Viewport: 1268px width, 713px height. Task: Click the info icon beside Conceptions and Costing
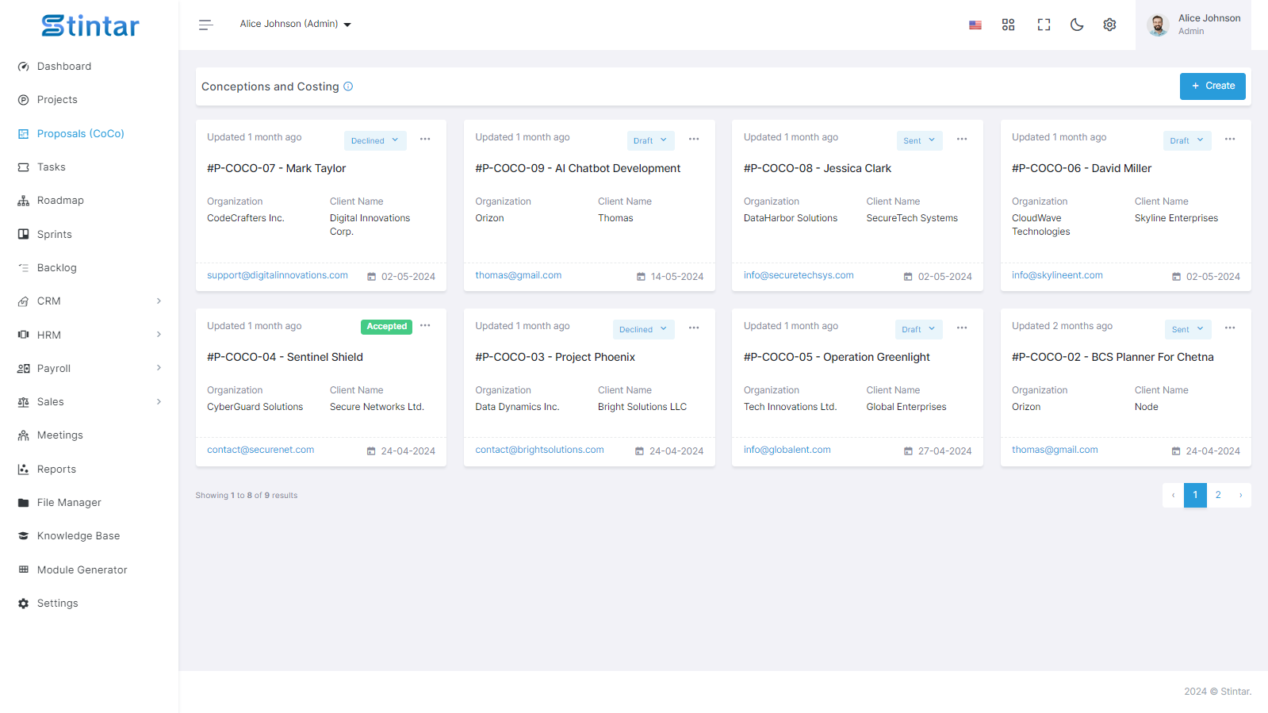(x=348, y=86)
